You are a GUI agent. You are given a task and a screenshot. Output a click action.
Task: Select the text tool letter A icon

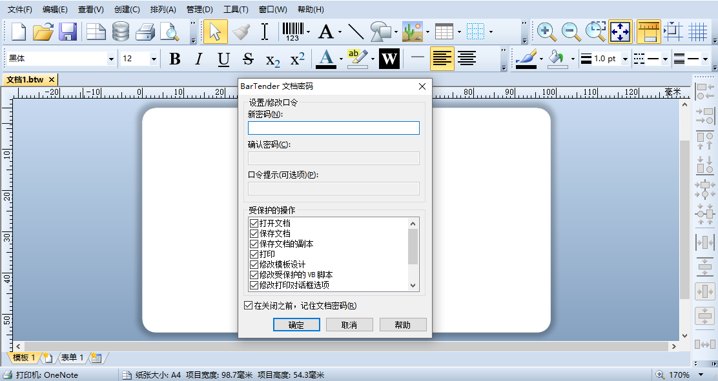(x=325, y=32)
